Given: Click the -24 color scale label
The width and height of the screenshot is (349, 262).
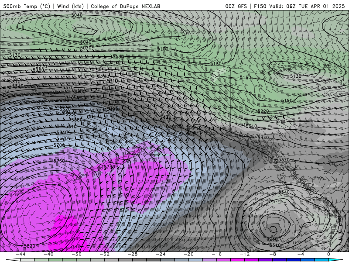Looking at the screenshot, I should pos(161,254).
